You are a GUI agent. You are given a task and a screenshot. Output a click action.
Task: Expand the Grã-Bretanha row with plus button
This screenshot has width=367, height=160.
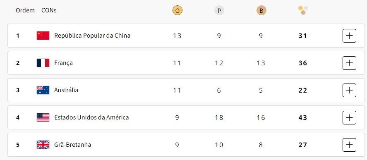[x=349, y=145]
